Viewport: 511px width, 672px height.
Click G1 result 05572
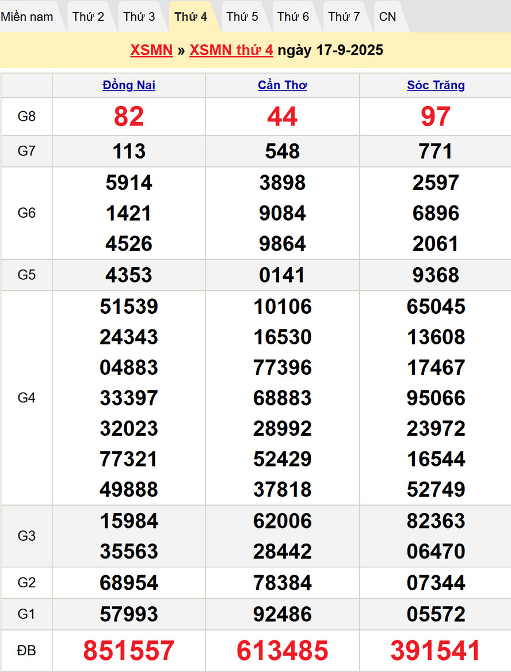point(436,614)
